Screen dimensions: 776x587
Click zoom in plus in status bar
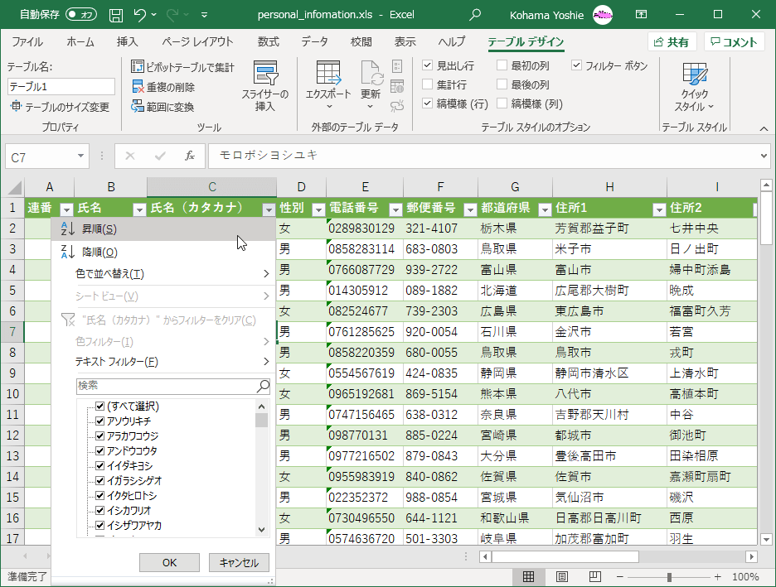click(718, 576)
